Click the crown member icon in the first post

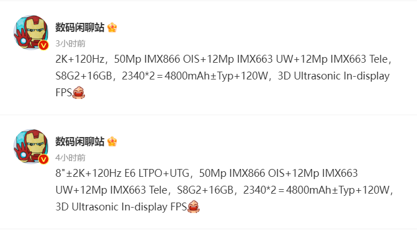[112, 27]
